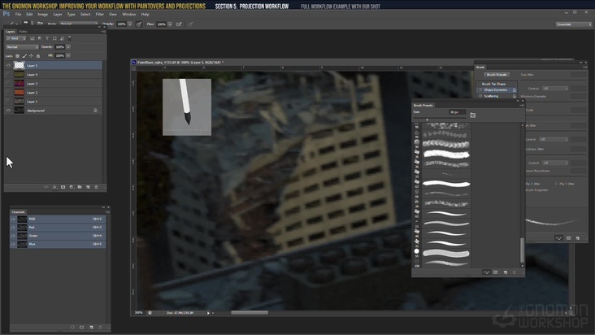
Task: Open preset manager in Brush Presets panel
Action: 496,272
